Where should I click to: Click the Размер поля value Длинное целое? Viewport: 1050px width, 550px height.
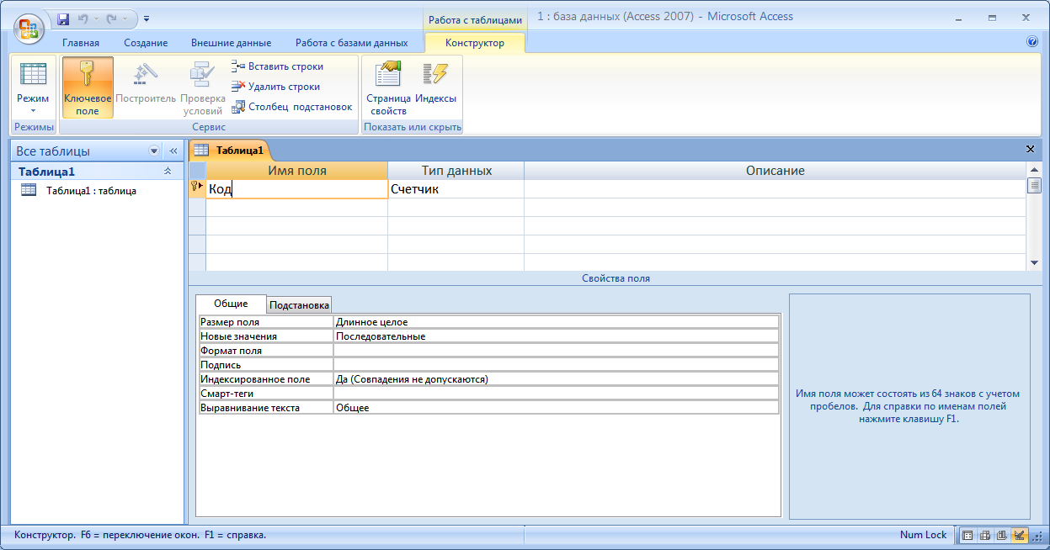point(556,322)
